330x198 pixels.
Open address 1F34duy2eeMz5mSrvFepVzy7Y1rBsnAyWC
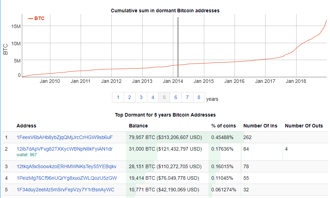[66, 190]
